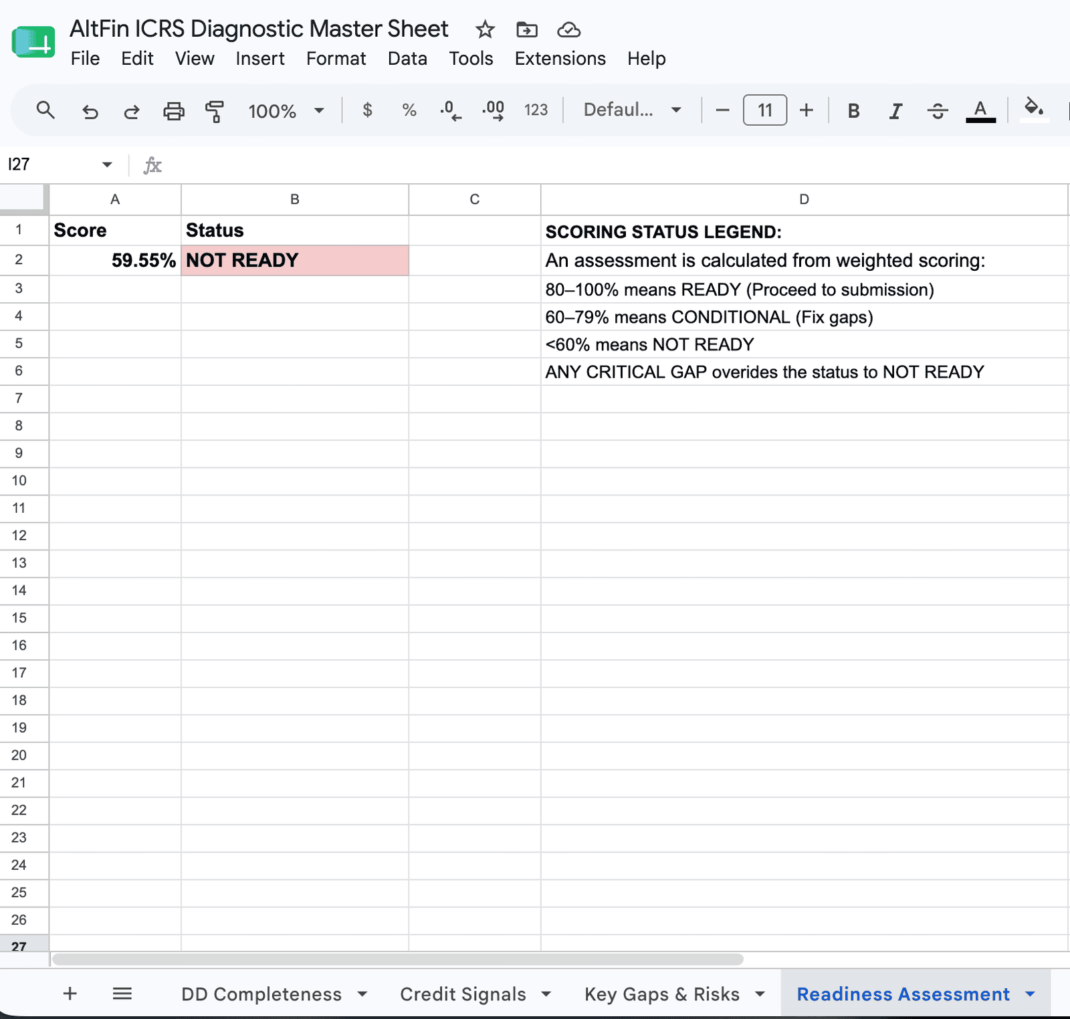Toggle bold formatting
1070x1019 pixels.
click(x=853, y=111)
